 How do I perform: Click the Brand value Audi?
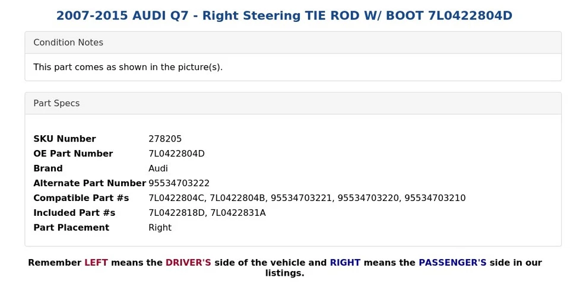pyautogui.click(x=158, y=169)
